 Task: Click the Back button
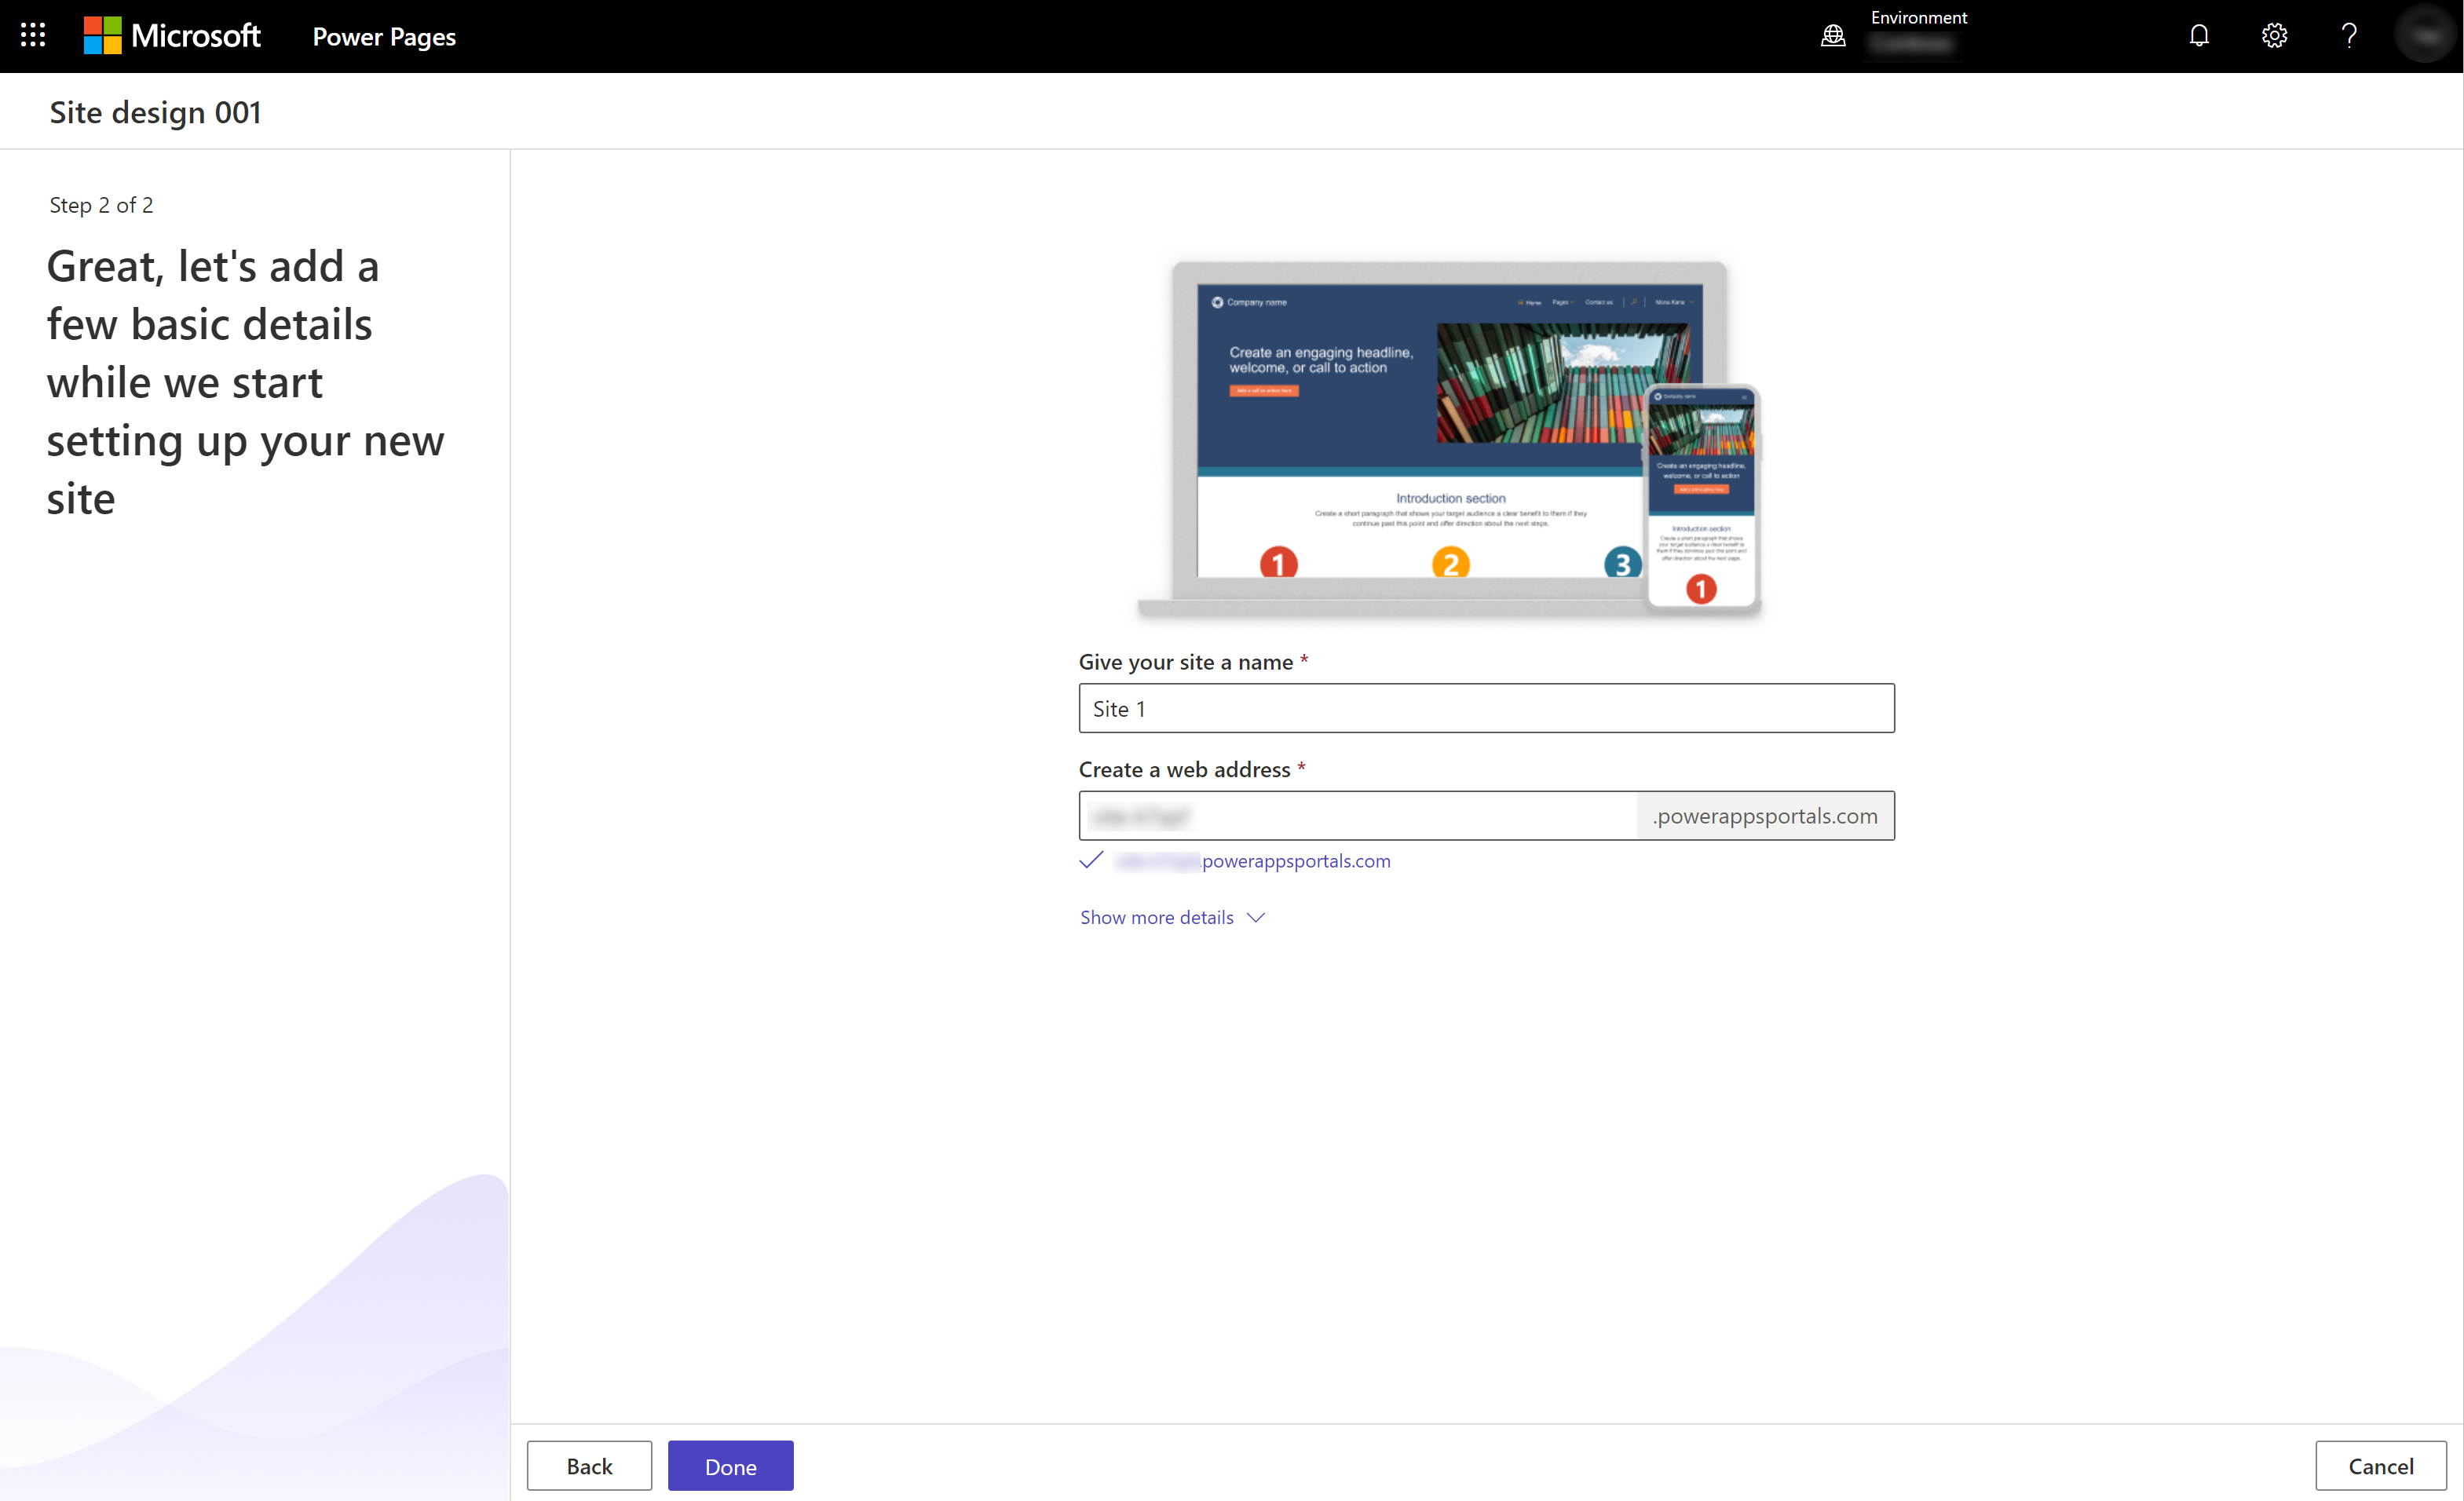pyautogui.click(x=588, y=1466)
